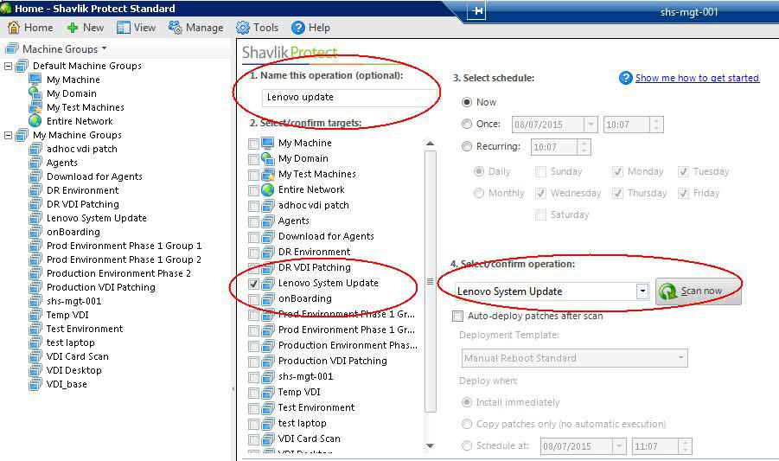Click the My Machine monitor icon in targets list

268,143
